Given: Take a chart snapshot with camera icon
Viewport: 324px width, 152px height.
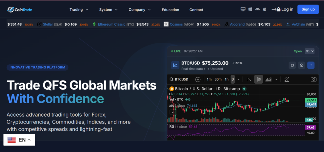Looking at the screenshot, I should [314, 79].
